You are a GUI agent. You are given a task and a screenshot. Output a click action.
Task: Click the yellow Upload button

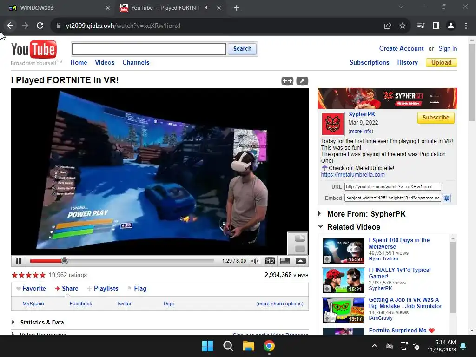click(x=442, y=63)
